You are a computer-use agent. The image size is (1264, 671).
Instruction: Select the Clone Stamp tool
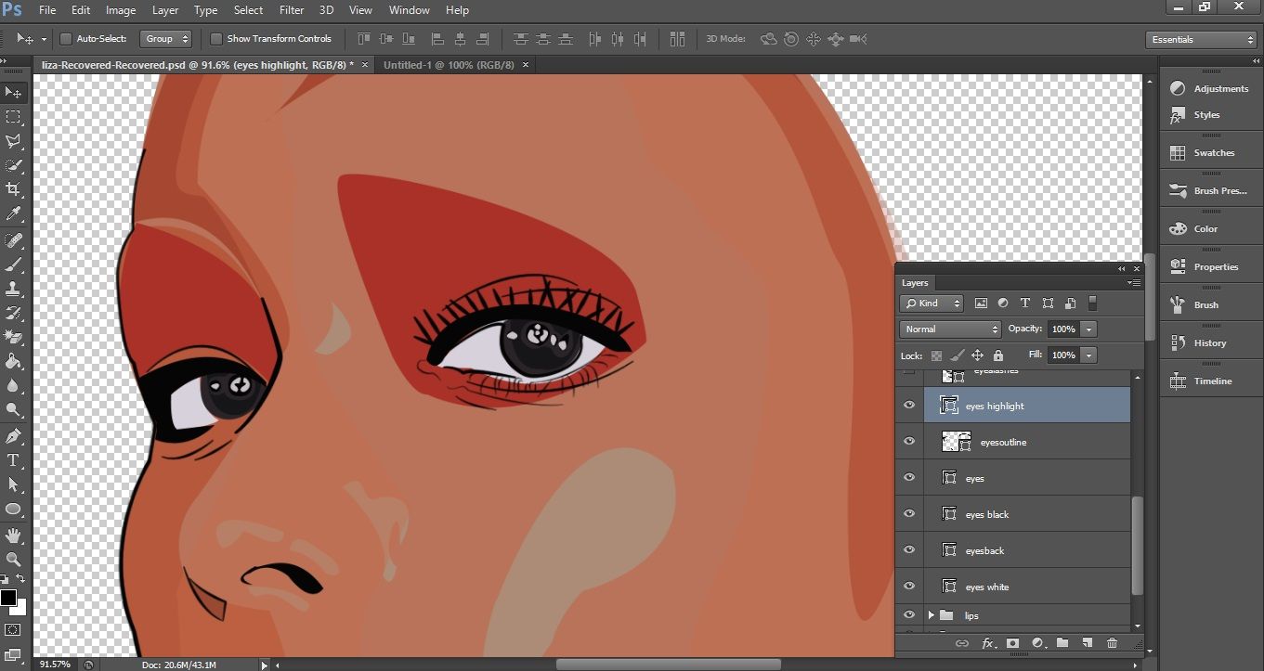point(14,289)
